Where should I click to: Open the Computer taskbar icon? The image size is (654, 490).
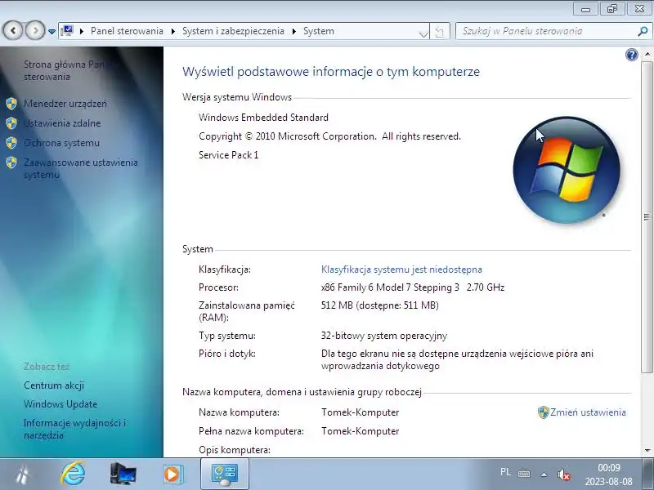click(123, 474)
